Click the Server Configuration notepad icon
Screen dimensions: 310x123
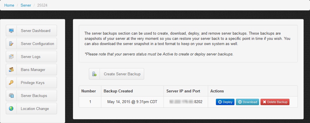point(11,44)
